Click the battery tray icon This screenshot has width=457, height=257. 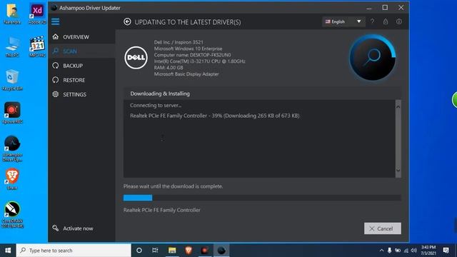(398, 251)
